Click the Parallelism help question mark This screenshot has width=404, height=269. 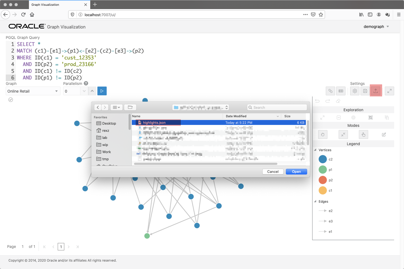(86, 83)
